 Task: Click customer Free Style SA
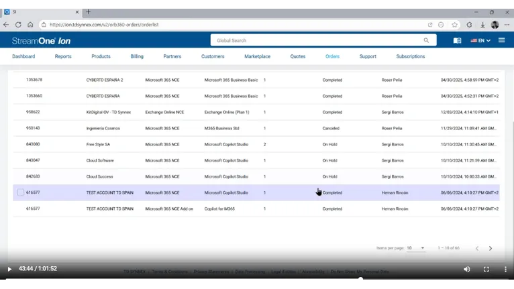pos(98,144)
